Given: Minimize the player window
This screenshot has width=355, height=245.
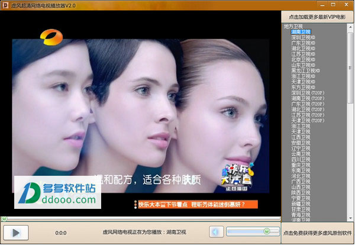Looking at the screenshot, I should click(x=322, y=5).
